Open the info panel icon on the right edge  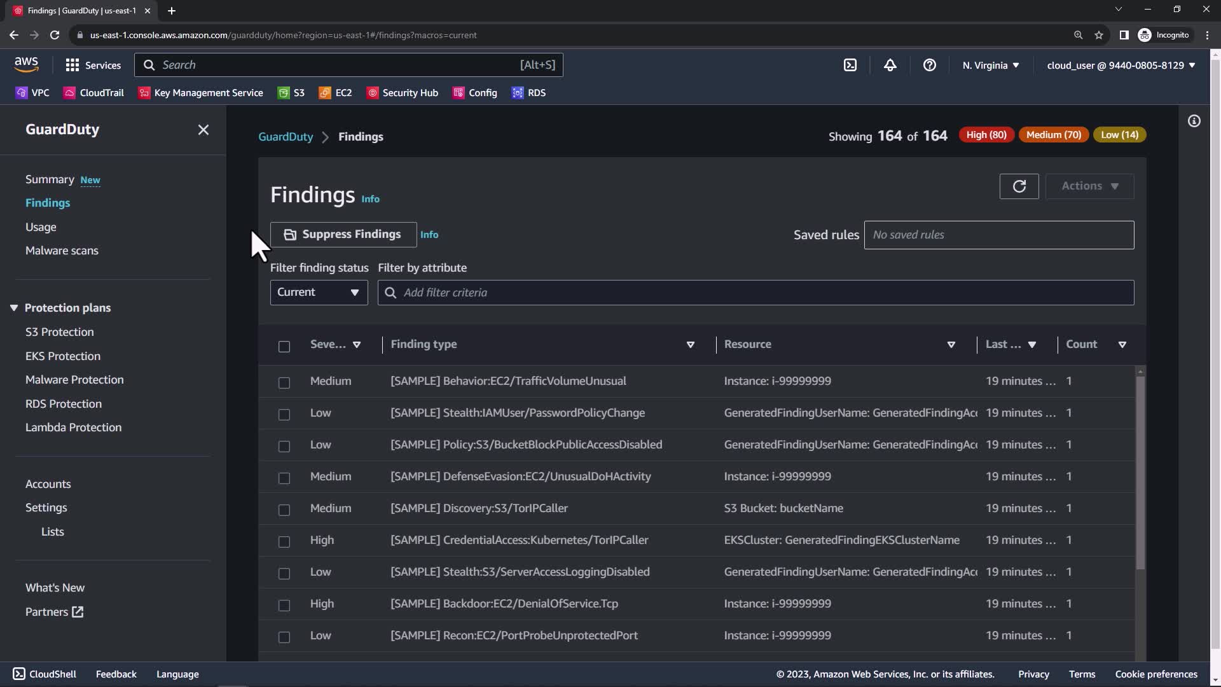(1194, 121)
